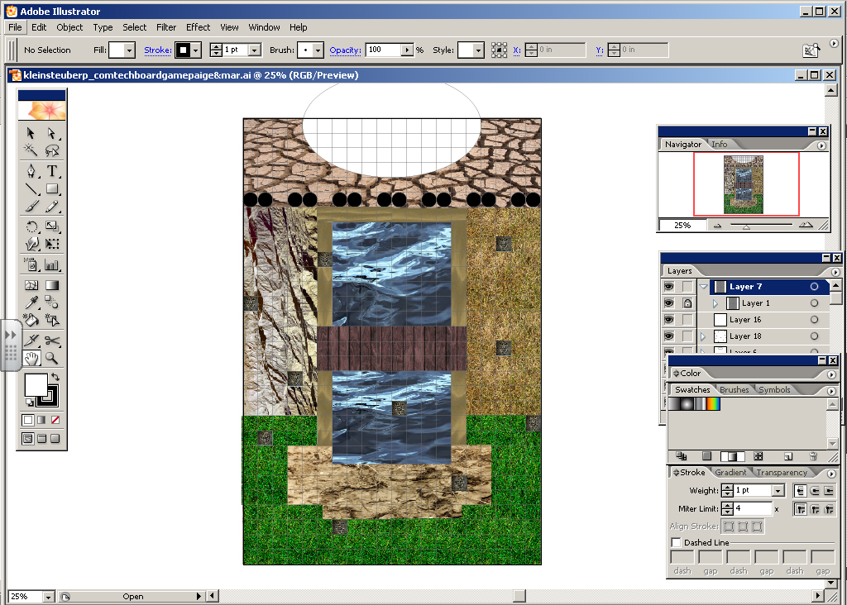Open the Stroke color dropdown
This screenshot has width=847, height=605.
196,50
